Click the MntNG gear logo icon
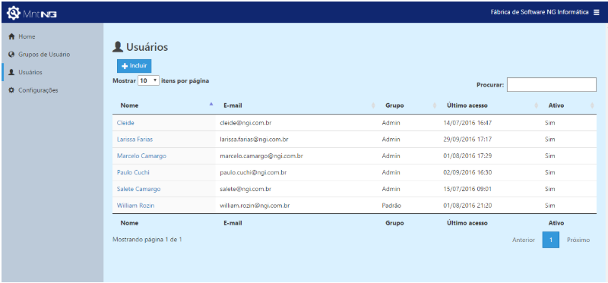 (x=13, y=13)
